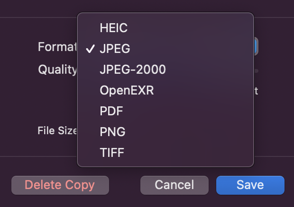The image size is (294, 207).
Task: Pick JPEG-2000 as the export format
Action: point(133,69)
